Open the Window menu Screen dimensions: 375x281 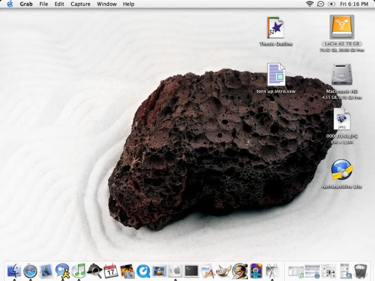pyautogui.click(x=107, y=4)
